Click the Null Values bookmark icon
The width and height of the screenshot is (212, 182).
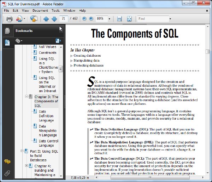tap(35, 46)
